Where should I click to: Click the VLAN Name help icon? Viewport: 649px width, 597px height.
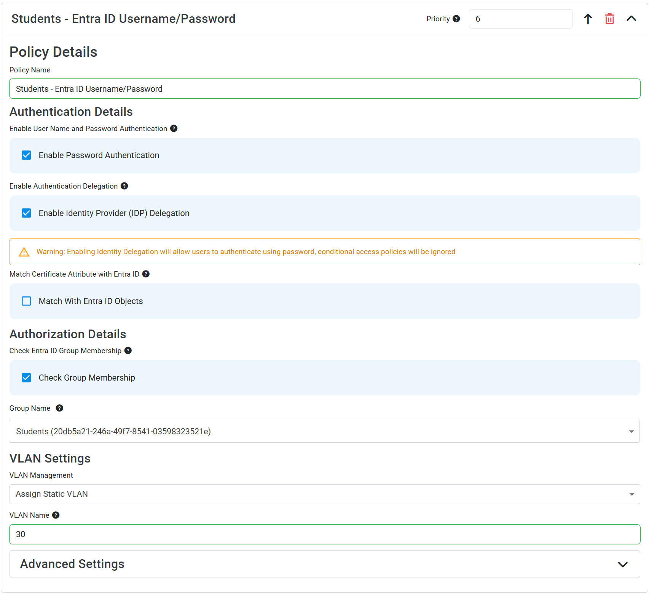[56, 515]
